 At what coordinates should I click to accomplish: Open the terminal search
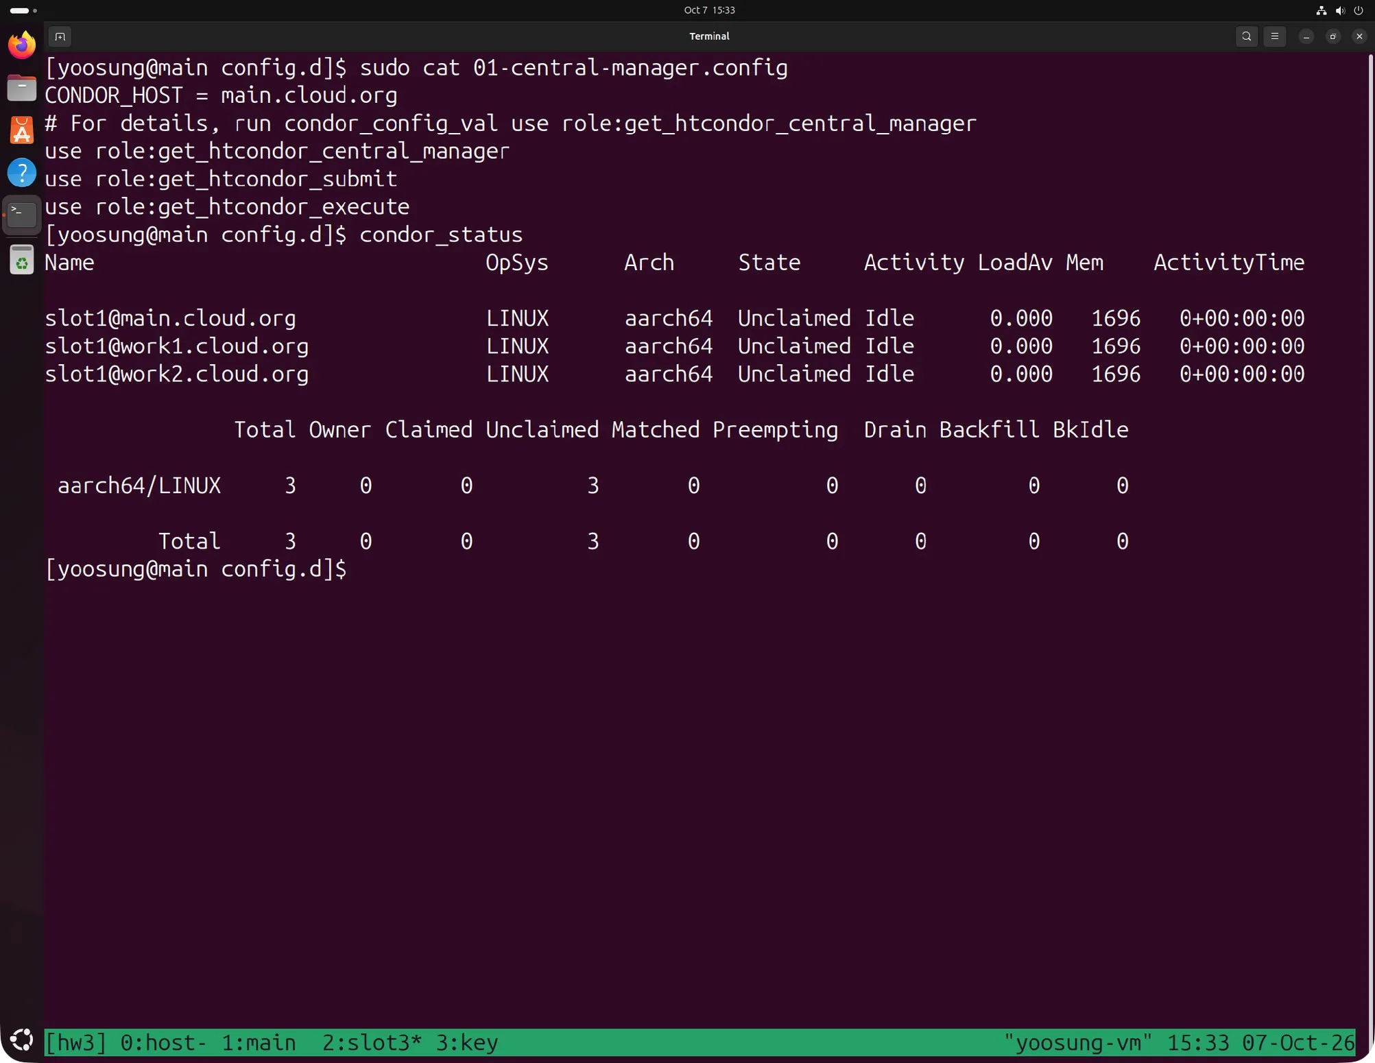(1247, 36)
